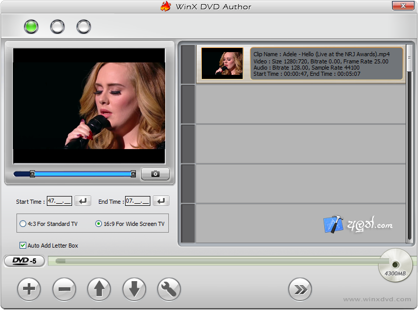Click the disc capacity usage bar
Screen dimensions: 418x310
tap(219, 261)
